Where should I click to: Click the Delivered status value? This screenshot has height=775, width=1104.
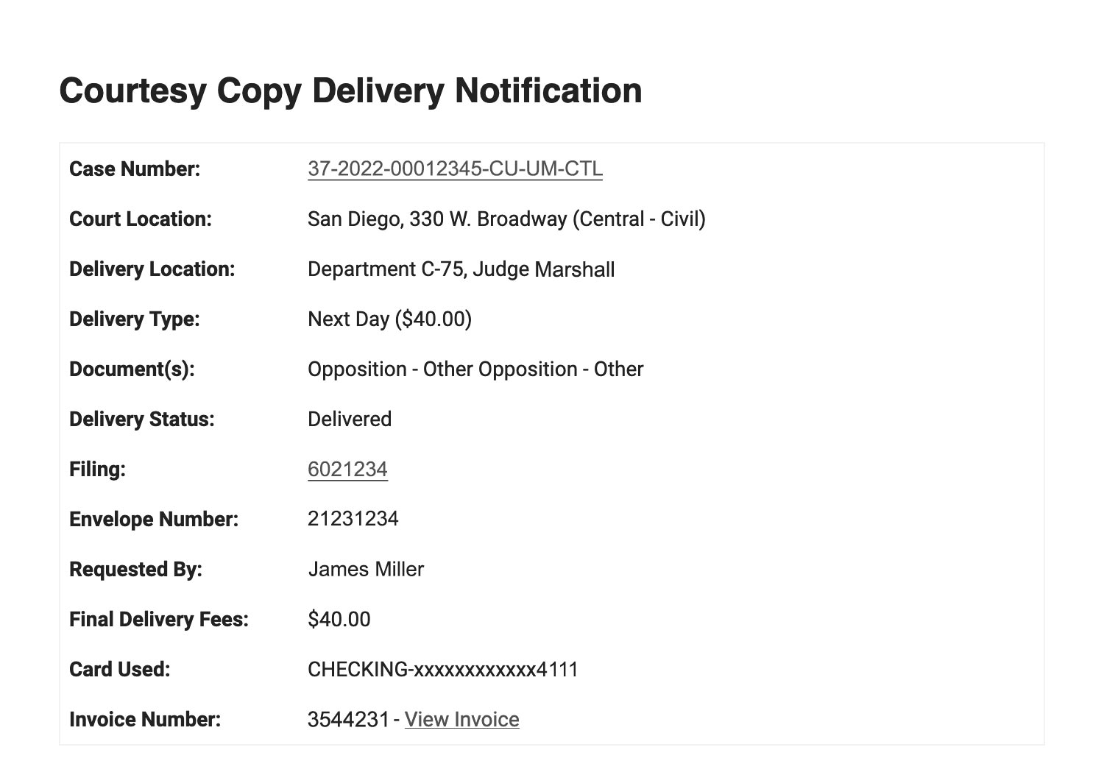[350, 419]
